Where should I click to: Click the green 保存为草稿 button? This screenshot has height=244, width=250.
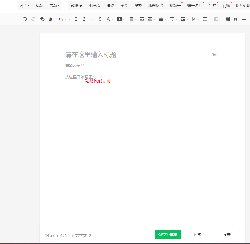168,235
